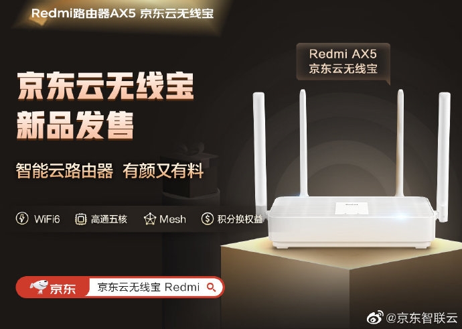This screenshot has width=462, height=329.
Task: Click the 新品发售 headline text
Action: click(x=75, y=125)
